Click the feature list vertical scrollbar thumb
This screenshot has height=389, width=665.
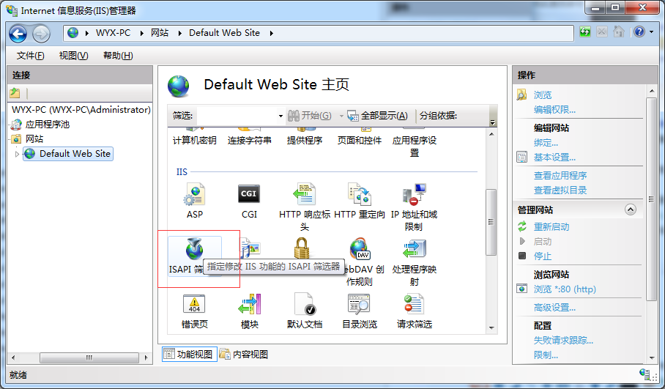491,222
